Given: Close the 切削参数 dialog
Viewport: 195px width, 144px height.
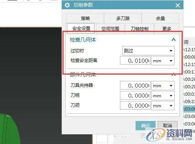Looking at the screenshot, I should point(178,6).
